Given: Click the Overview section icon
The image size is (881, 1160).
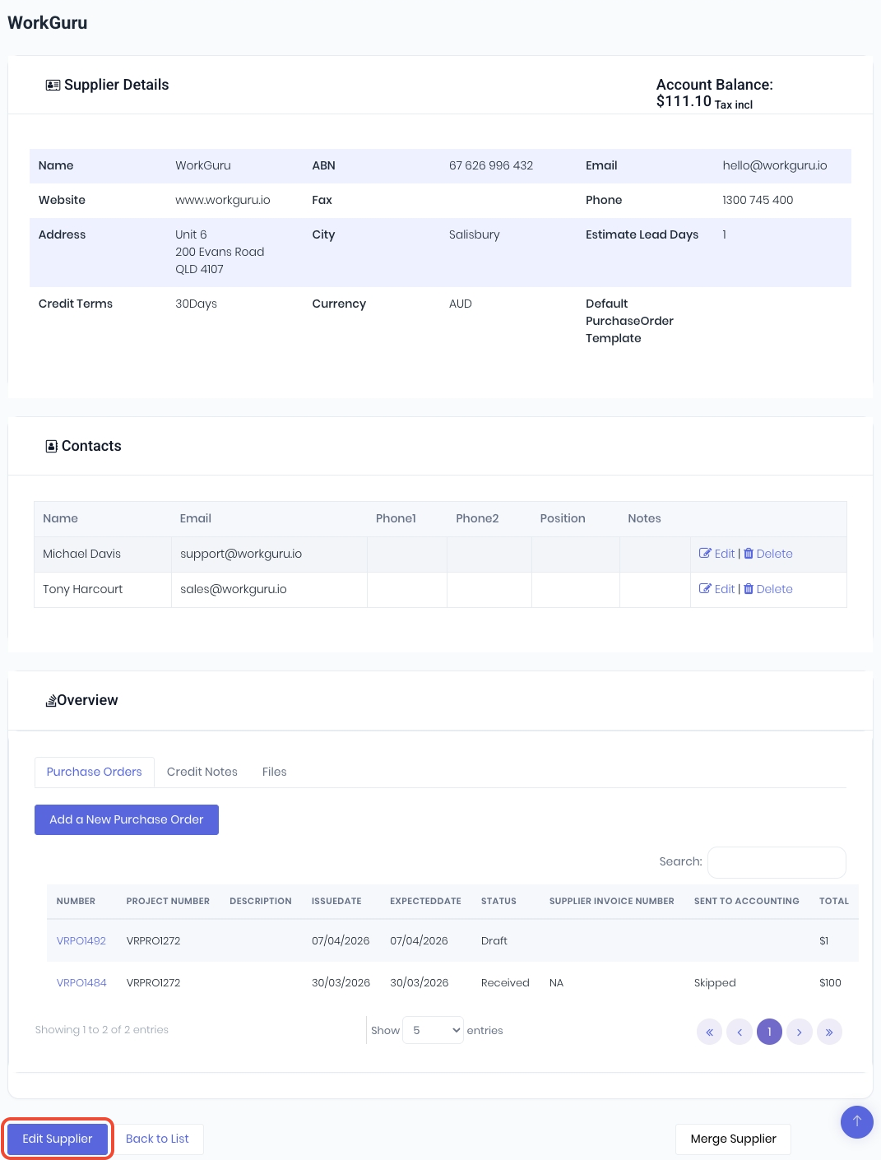Looking at the screenshot, I should point(51,701).
